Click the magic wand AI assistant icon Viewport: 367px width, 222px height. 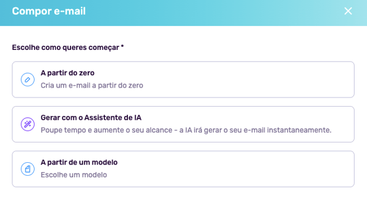(x=28, y=124)
